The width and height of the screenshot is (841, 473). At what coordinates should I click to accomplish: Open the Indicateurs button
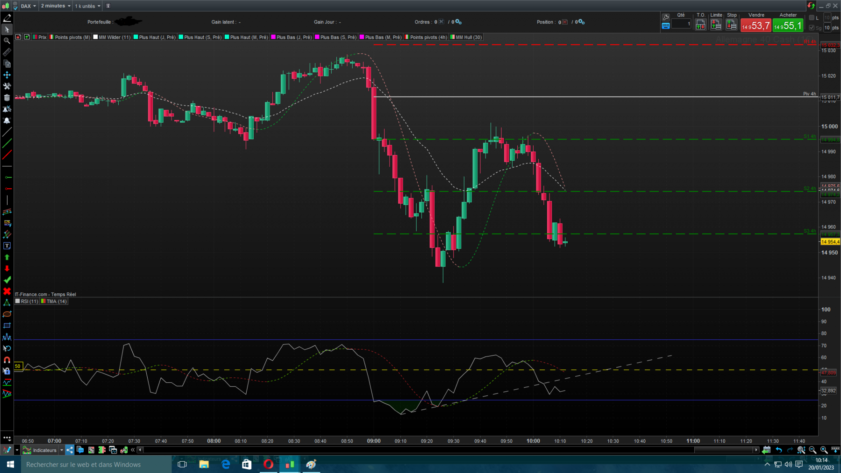pos(40,450)
